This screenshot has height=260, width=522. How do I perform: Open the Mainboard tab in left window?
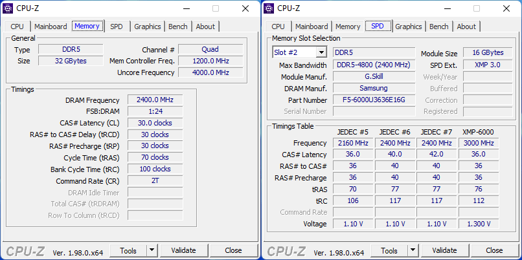[x=51, y=27]
